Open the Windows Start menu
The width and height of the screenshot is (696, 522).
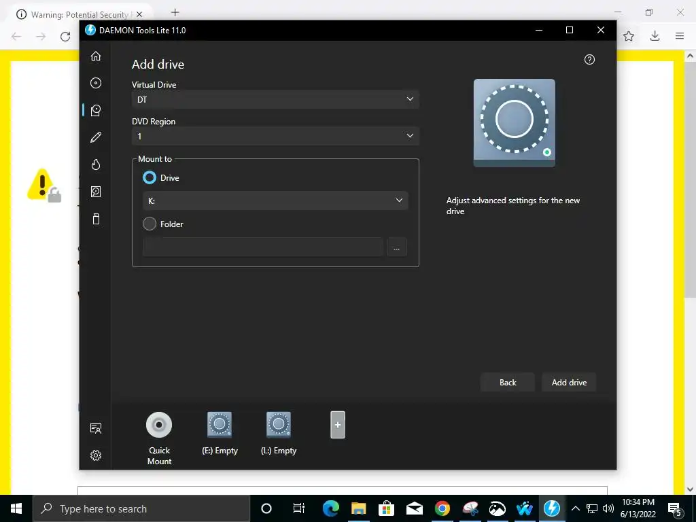point(16,508)
